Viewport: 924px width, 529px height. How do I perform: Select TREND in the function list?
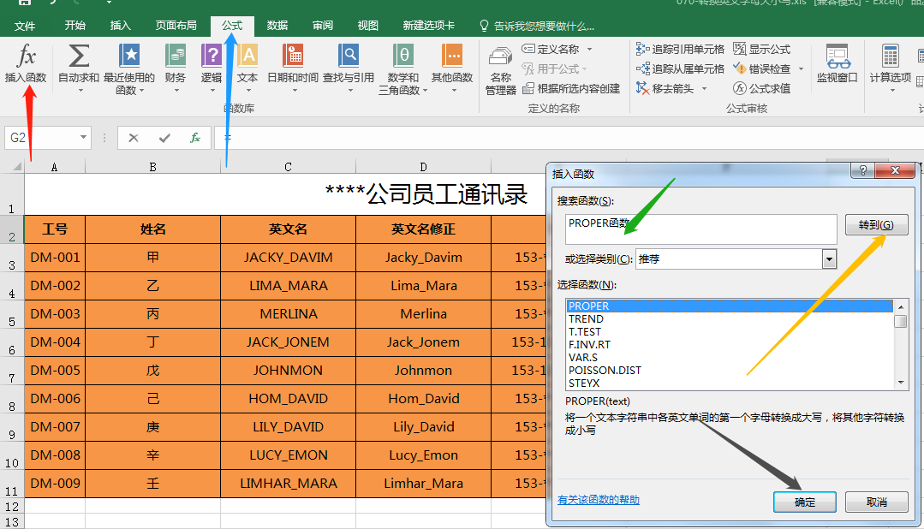click(x=730, y=318)
